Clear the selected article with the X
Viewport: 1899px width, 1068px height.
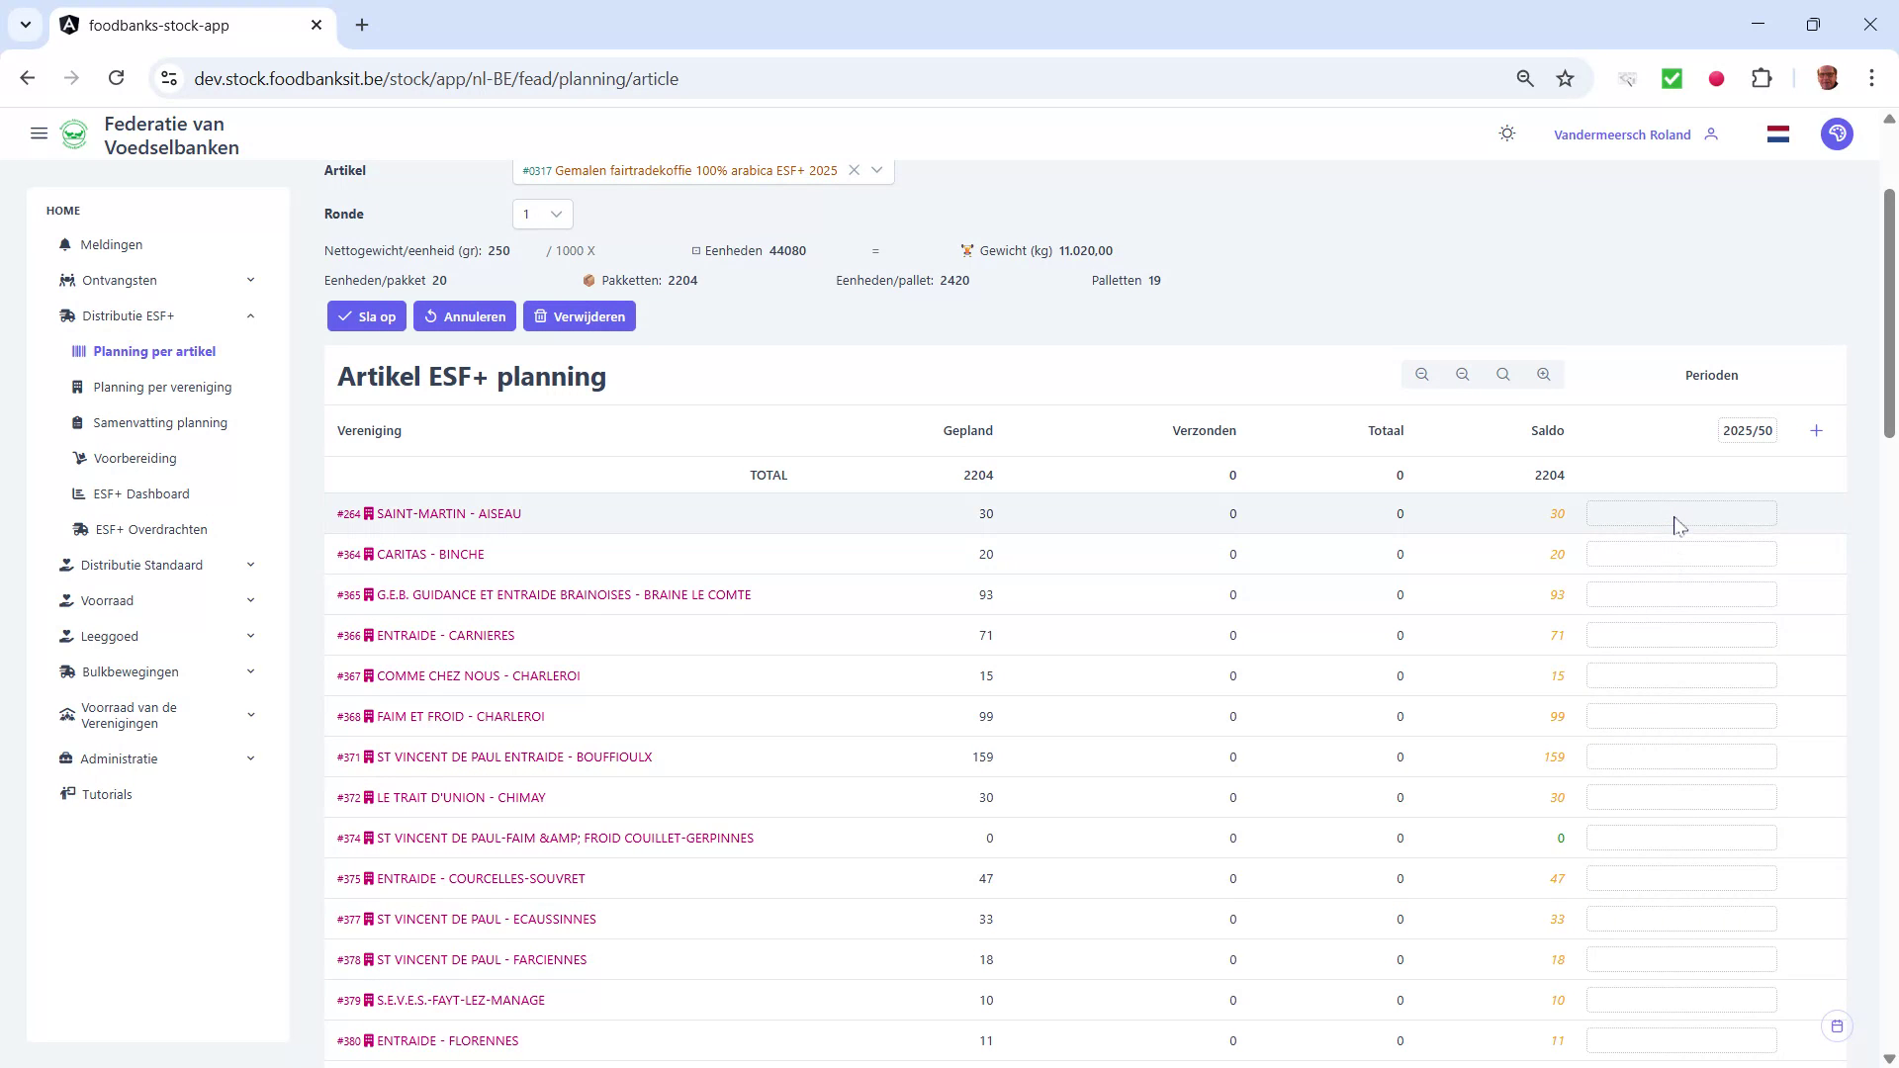click(854, 170)
